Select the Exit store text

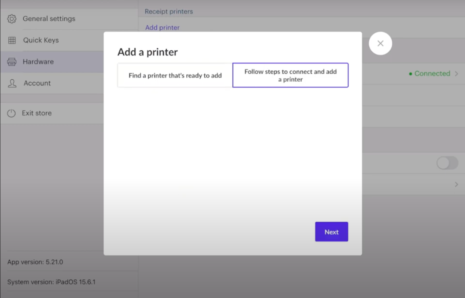click(x=37, y=113)
